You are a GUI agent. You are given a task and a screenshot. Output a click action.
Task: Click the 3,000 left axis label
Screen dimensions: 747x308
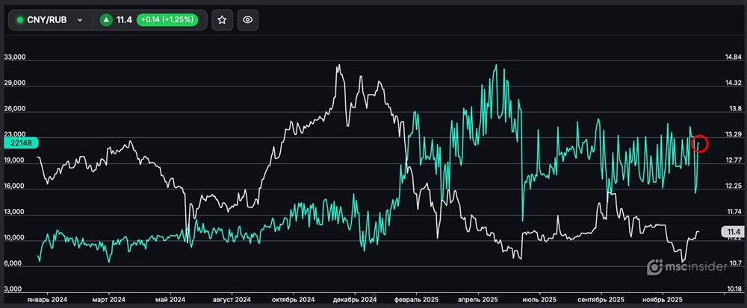coord(13,289)
